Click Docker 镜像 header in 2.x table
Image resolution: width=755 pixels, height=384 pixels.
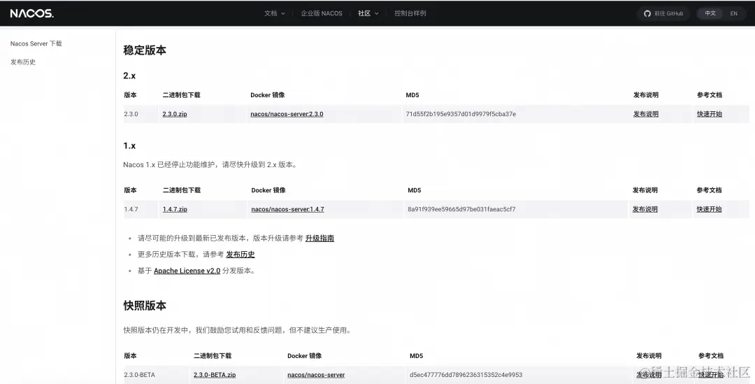point(268,95)
